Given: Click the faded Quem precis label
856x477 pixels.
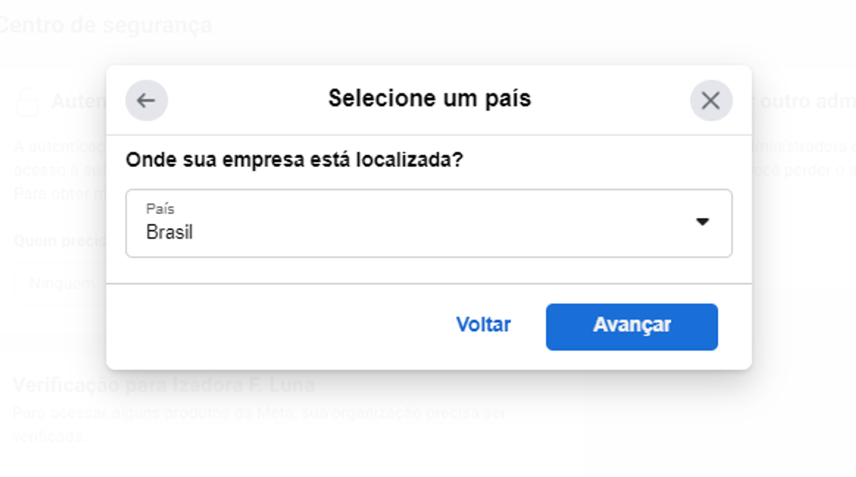Looking at the screenshot, I should [x=60, y=241].
